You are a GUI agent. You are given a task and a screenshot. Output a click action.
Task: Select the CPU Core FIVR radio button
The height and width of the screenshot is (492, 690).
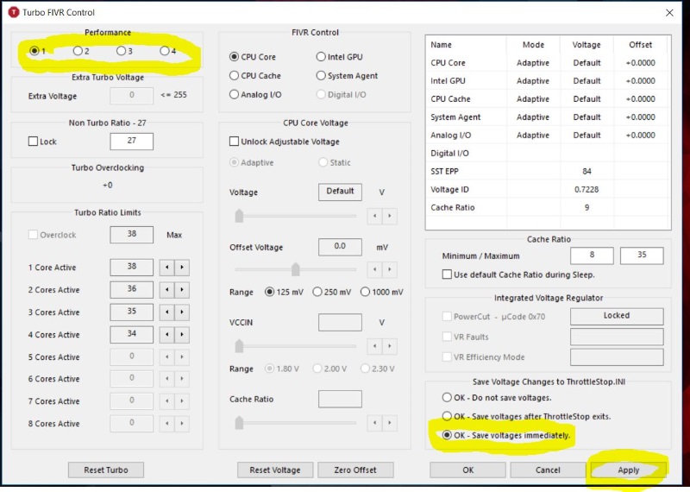(x=234, y=57)
